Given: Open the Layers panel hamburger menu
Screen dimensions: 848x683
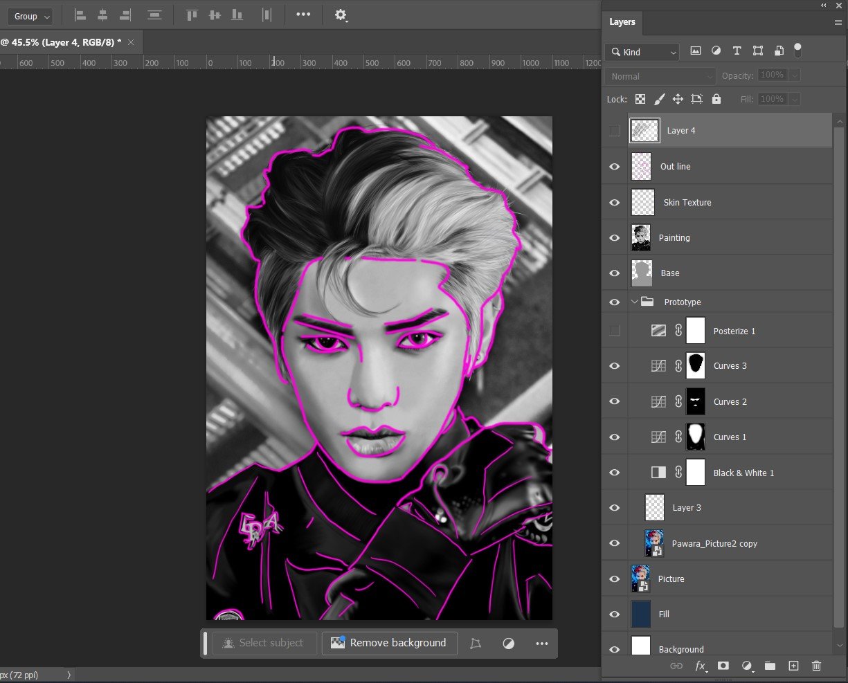Looking at the screenshot, I should (x=838, y=22).
